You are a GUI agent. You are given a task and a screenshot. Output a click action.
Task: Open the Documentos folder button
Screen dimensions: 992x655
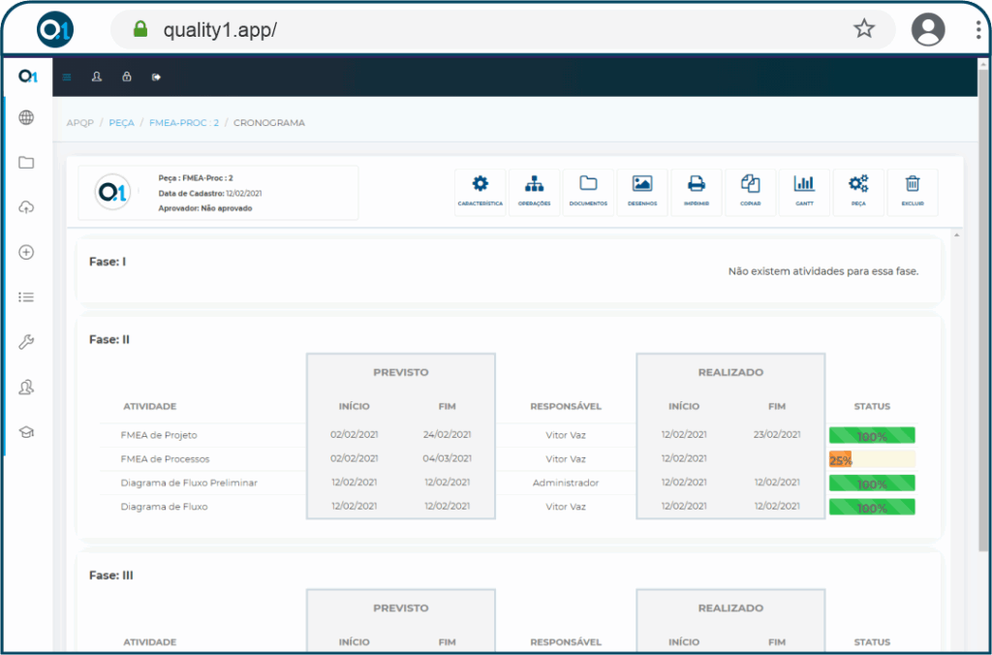click(x=588, y=193)
